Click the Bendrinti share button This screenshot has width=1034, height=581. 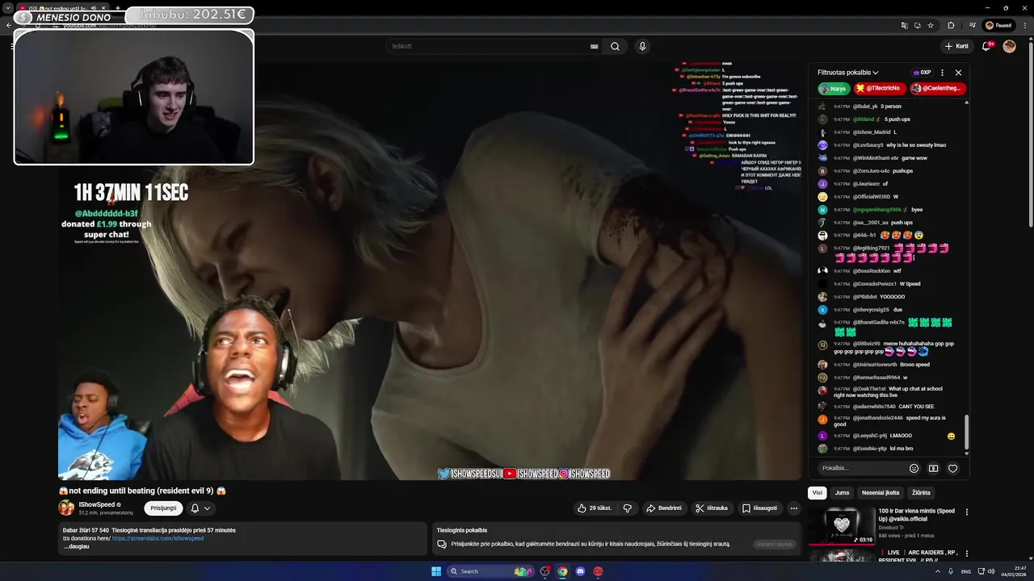[x=664, y=508]
